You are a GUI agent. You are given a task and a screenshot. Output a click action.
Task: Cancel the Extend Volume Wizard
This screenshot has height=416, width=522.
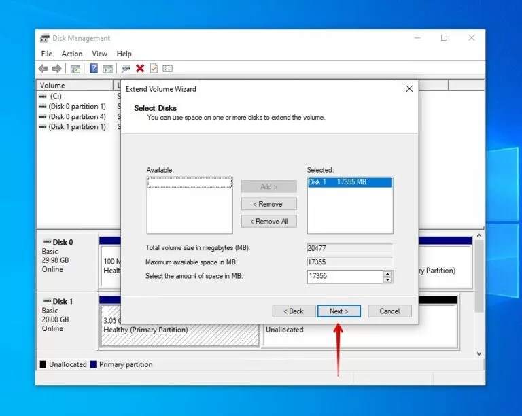click(389, 311)
